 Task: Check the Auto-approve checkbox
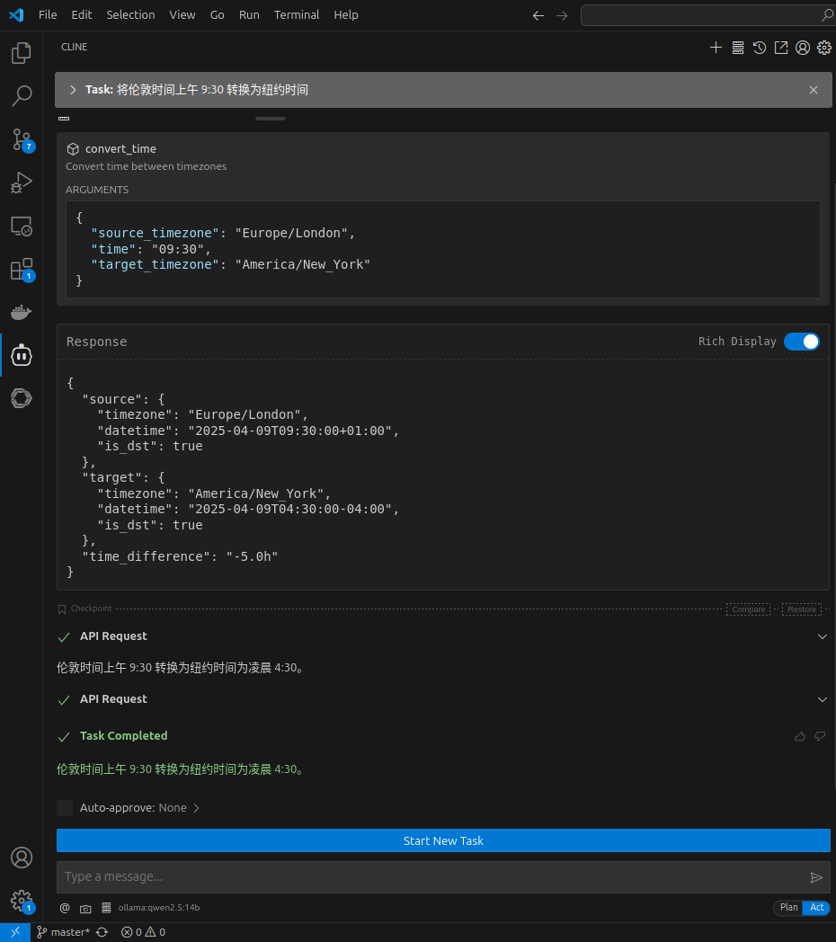(65, 808)
